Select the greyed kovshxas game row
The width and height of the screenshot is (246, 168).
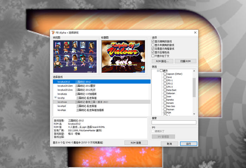pyautogui.click(x=102, y=102)
